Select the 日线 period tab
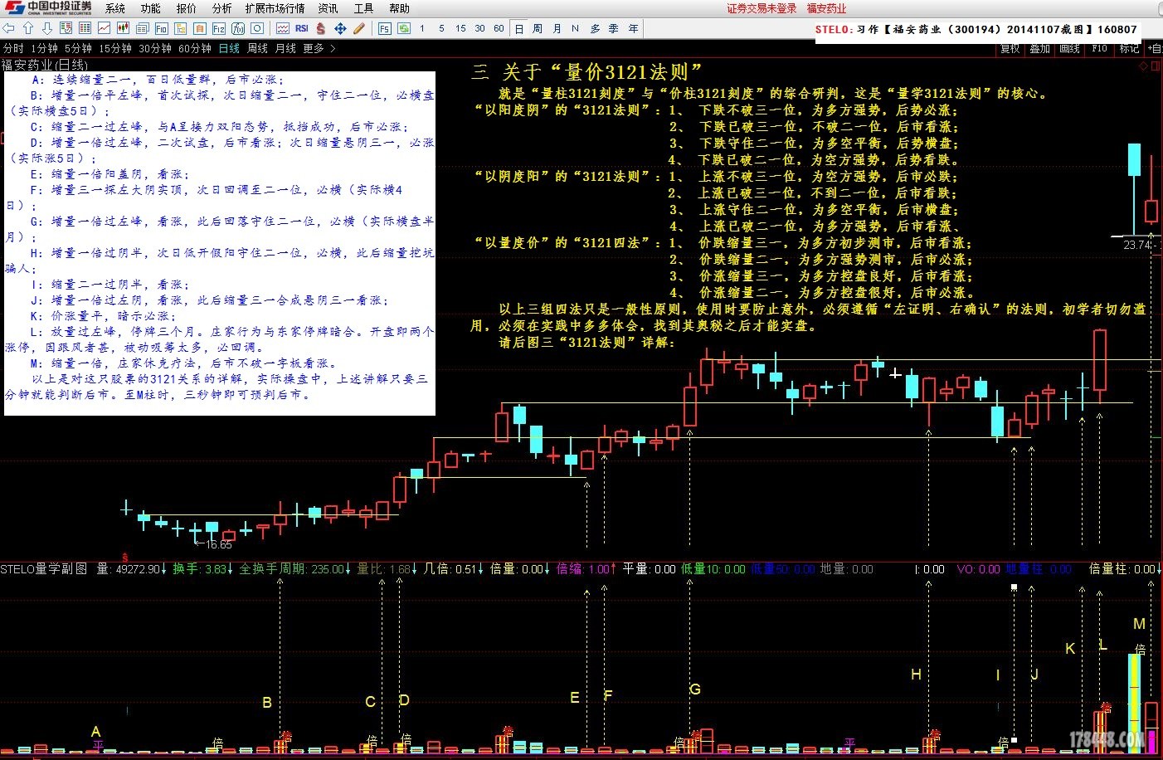1163x760 pixels. pos(229,48)
